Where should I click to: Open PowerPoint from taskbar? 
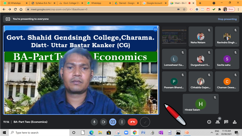coord(187,132)
